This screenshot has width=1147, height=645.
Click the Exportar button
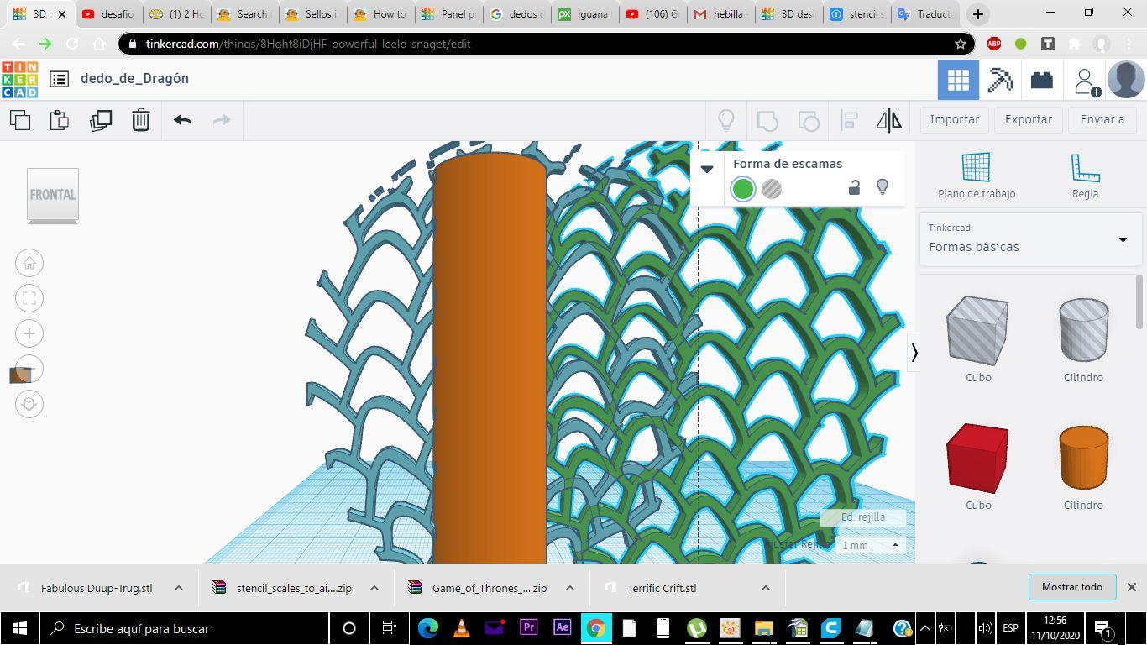pos(1029,119)
